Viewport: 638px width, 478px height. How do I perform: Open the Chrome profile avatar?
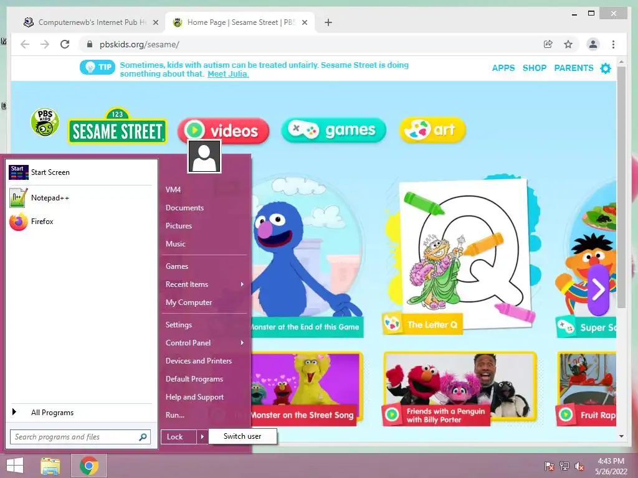[x=593, y=44]
